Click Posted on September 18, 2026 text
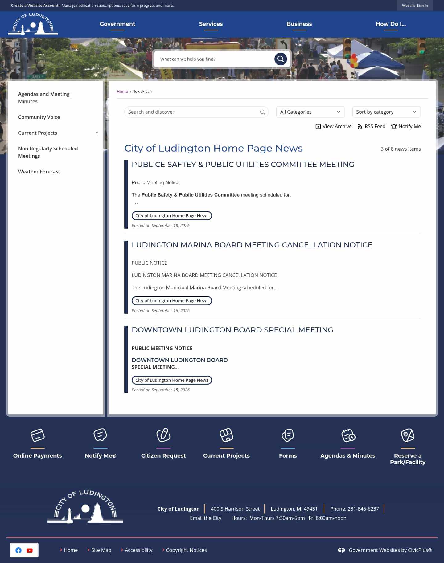This screenshot has height=563, width=444. coord(161,226)
